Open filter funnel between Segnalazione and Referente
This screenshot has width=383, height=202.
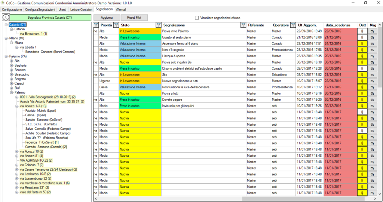(x=243, y=25)
